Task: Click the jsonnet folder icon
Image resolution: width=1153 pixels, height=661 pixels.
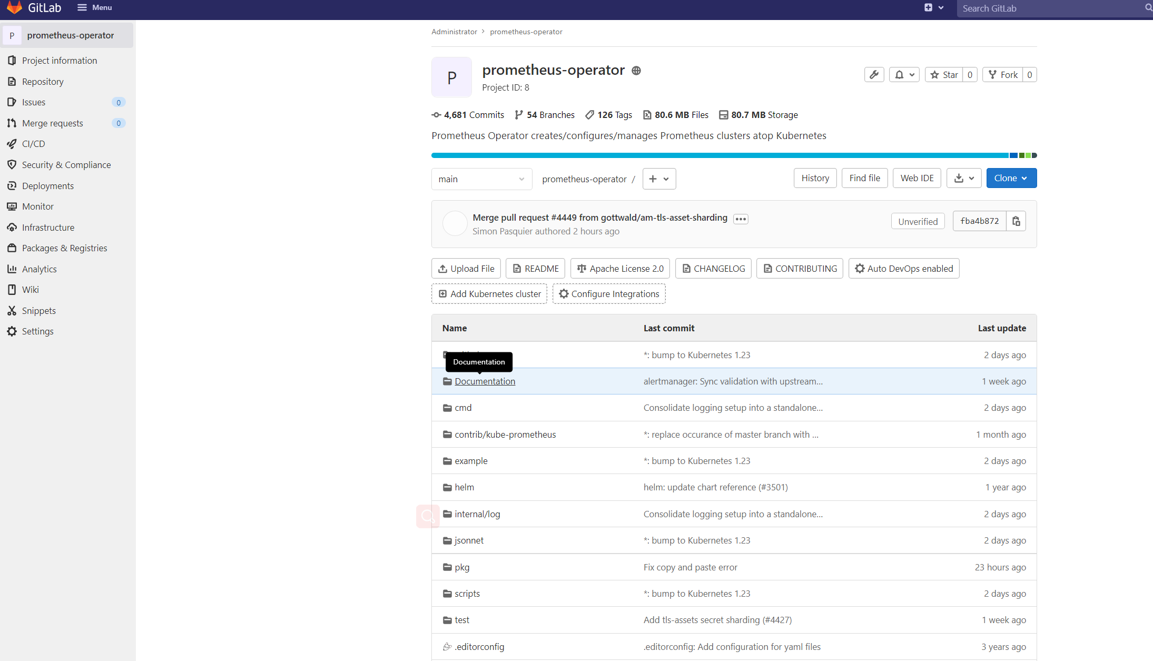Action: coord(447,540)
